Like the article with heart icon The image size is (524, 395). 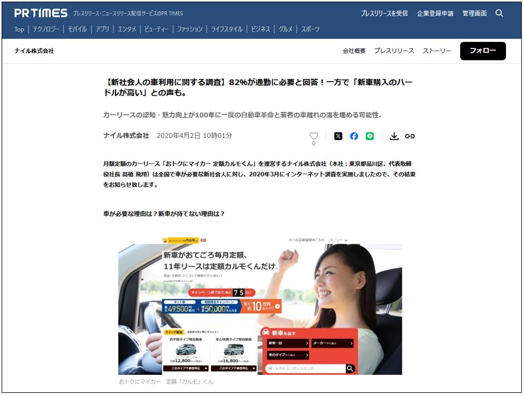click(x=314, y=136)
